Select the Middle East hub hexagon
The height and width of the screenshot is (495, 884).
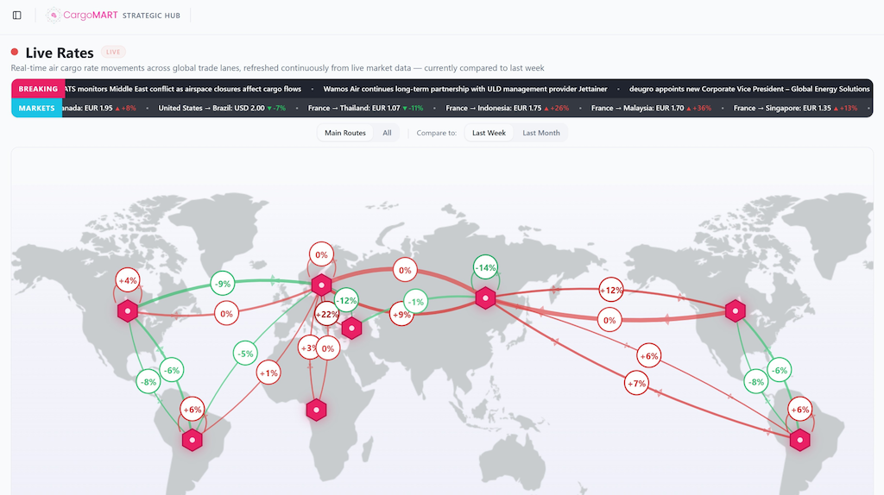pyautogui.click(x=351, y=328)
